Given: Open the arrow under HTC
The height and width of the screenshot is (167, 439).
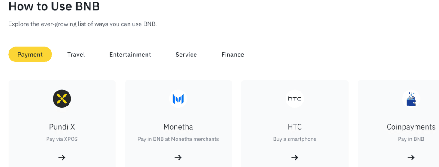Looking at the screenshot, I should click(x=295, y=158).
